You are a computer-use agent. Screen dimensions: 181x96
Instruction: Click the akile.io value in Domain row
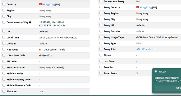click(43, 43)
